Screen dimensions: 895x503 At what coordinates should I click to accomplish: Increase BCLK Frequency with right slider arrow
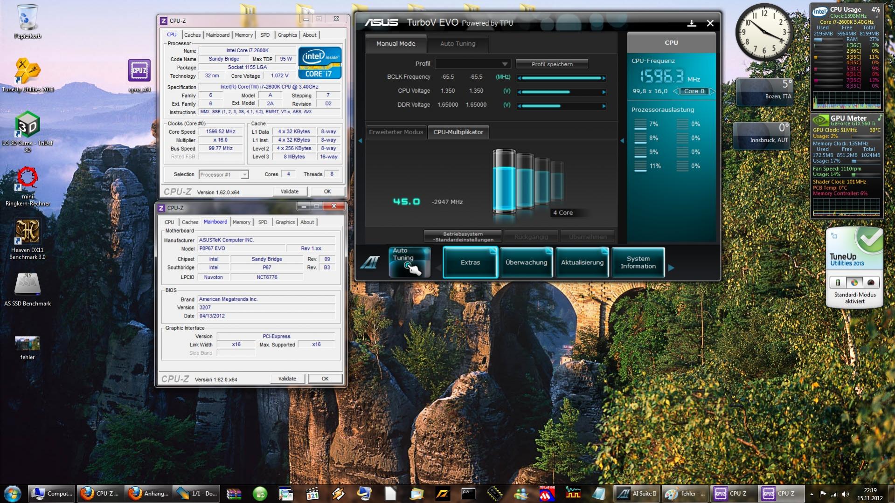(x=604, y=78)
